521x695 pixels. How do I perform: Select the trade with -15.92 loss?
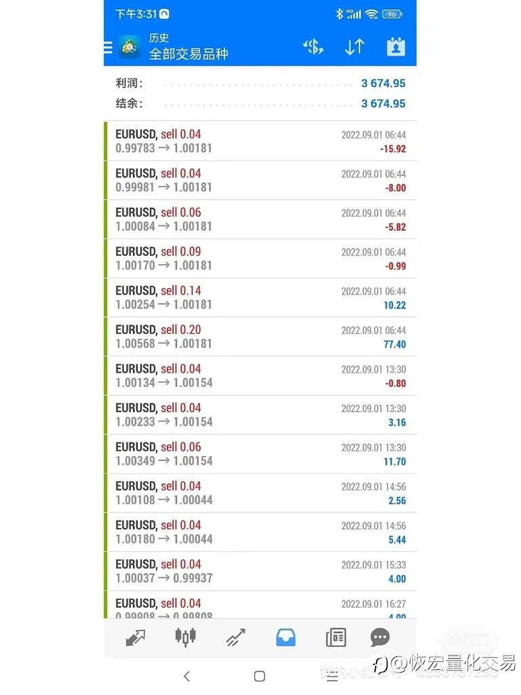[x=260, y=141]
